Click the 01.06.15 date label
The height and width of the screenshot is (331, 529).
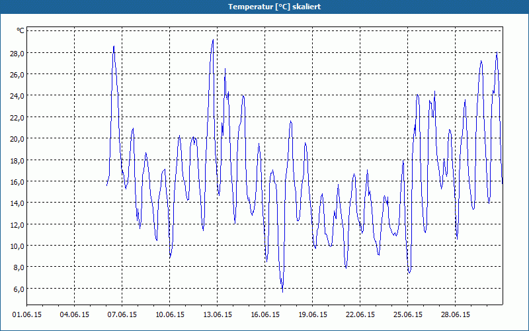point(27,315)
